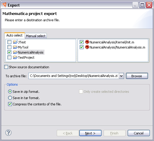Viewport: 154px width, 141px height.
Task: Select Save in zip format option
Action: [10, 92]
